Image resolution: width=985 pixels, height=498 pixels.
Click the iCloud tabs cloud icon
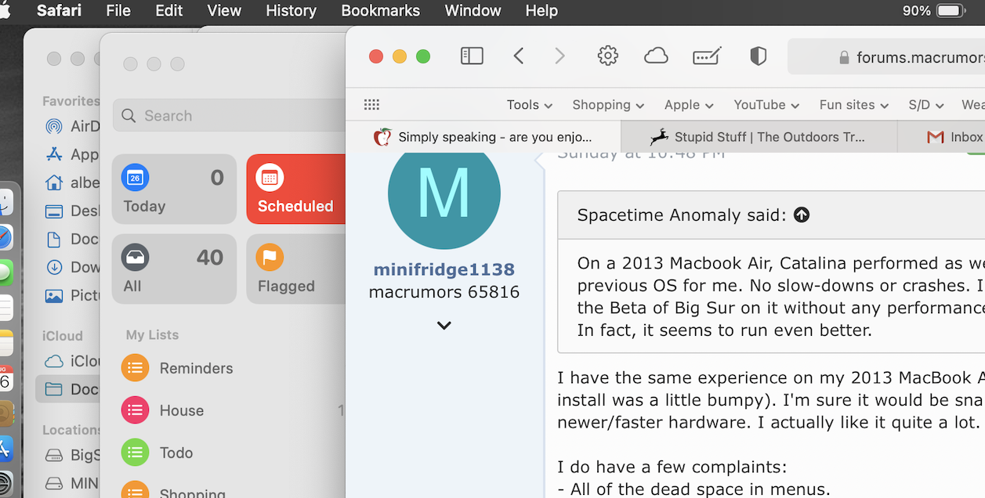click(x=656, y=56)
